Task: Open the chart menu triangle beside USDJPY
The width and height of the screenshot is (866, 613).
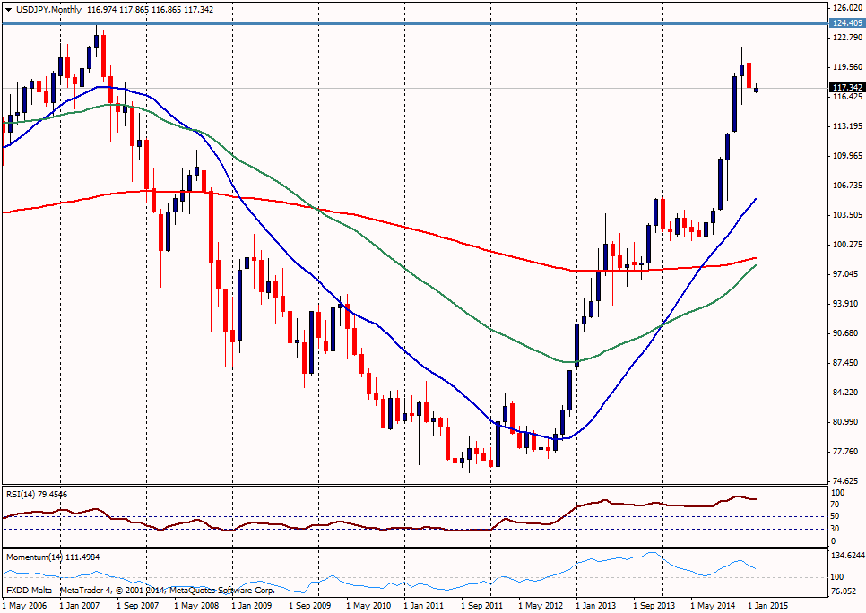Action: click(x=8, y=9)
